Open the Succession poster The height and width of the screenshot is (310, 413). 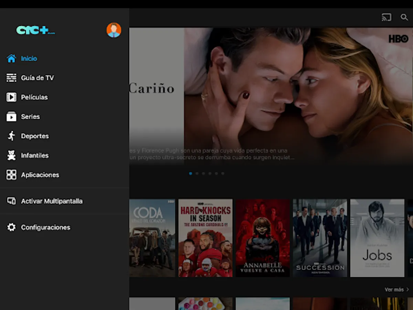pyautogui.click(x=320, y=238)
